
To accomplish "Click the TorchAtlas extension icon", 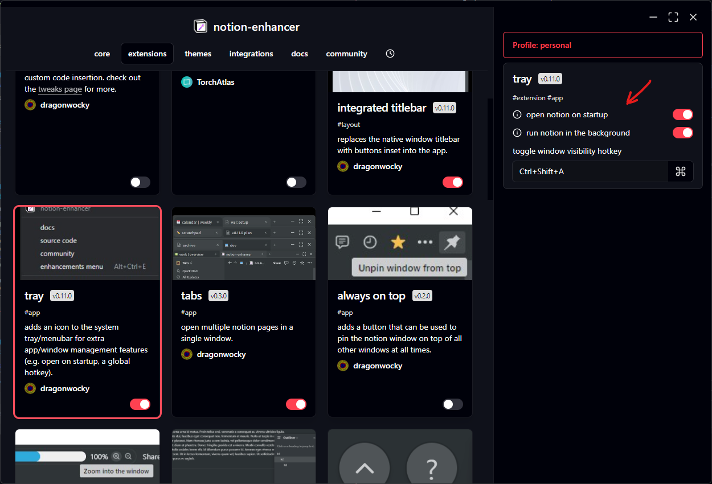I will pos(187,81).
